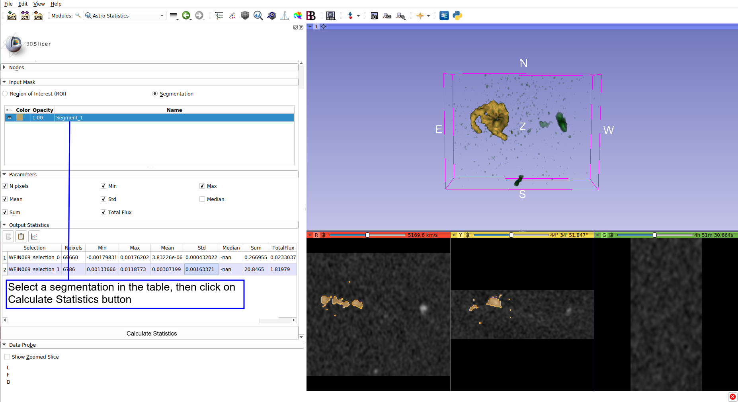Viewport: 738px width, 402px height.
Task: Click the SAVE toolbar icon
Action: 38,16
